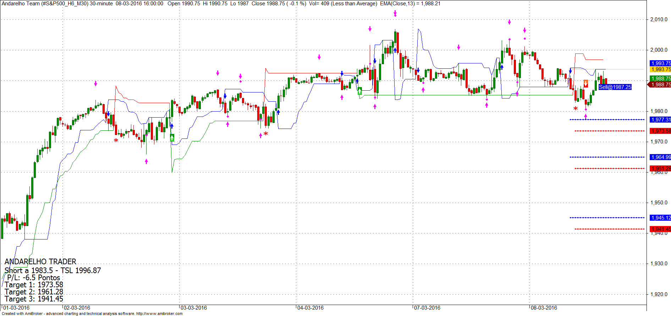The image size is (671, 316).
Task: Click the green 1,988.75 price tag
Action: [x=660, y=79]
